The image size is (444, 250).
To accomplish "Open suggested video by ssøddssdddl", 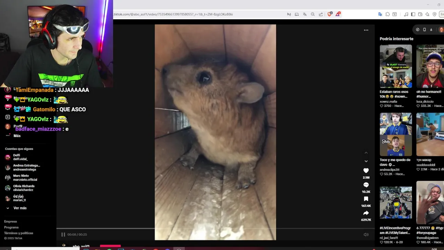I will 430,134.
